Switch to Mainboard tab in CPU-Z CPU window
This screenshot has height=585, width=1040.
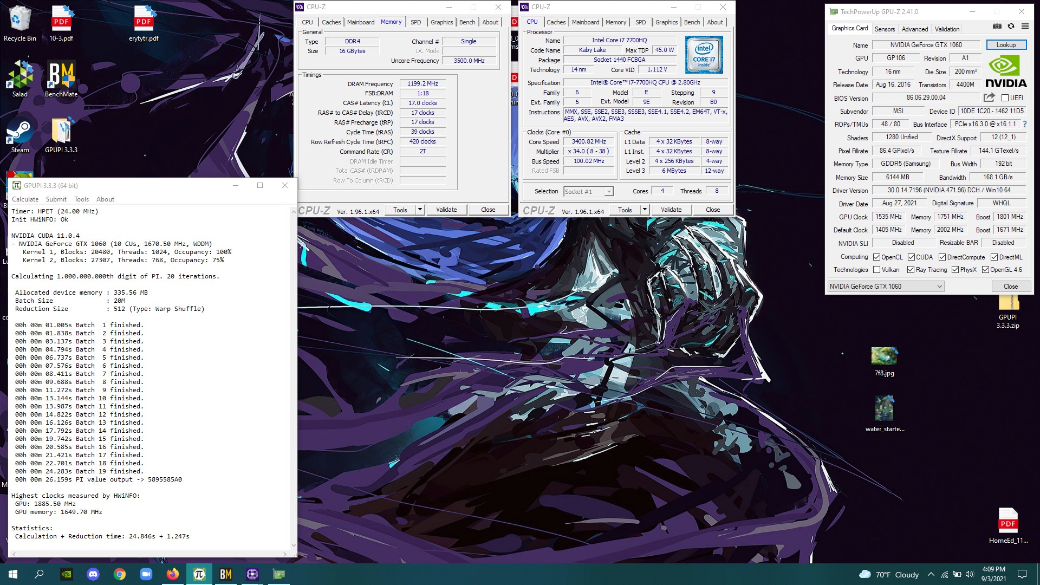point(586,22)
